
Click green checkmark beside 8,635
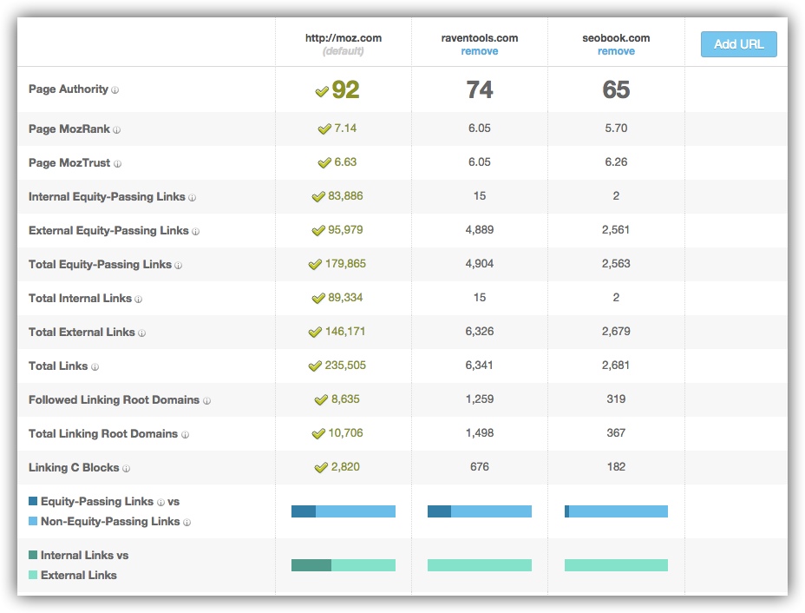pyautogui.click(x=321, y=399)
